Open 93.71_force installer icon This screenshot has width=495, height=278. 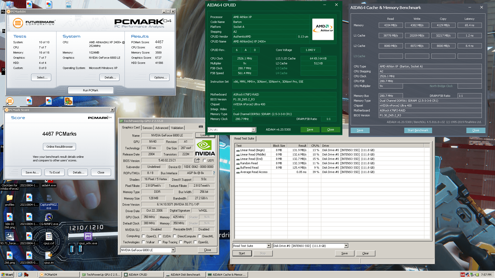(x=10, y=236)
